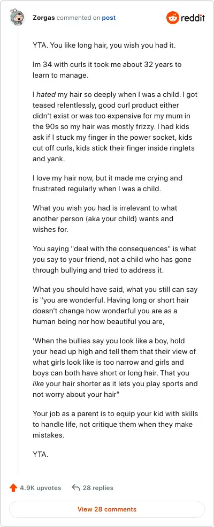Click the "reddit" wordmark
The image size is (214, 527).
[x=193, y=18]
